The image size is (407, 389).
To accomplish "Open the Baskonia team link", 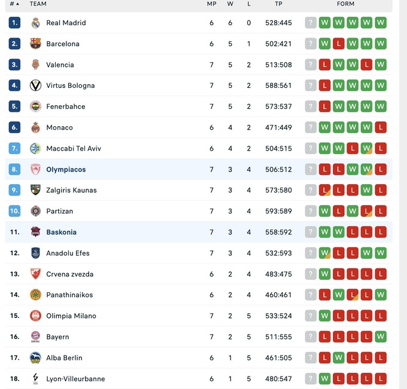I will pos(61,232).
